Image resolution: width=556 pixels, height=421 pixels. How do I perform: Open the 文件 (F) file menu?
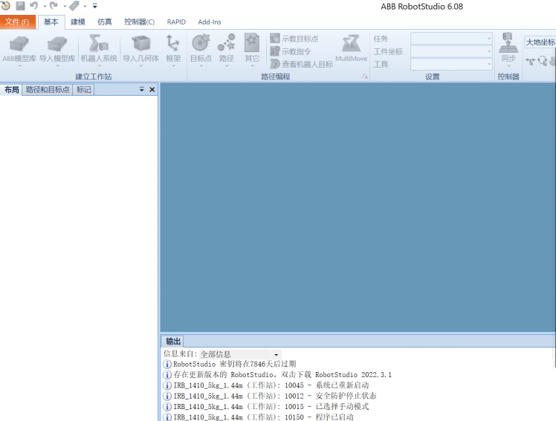click(x=17, y=22)
